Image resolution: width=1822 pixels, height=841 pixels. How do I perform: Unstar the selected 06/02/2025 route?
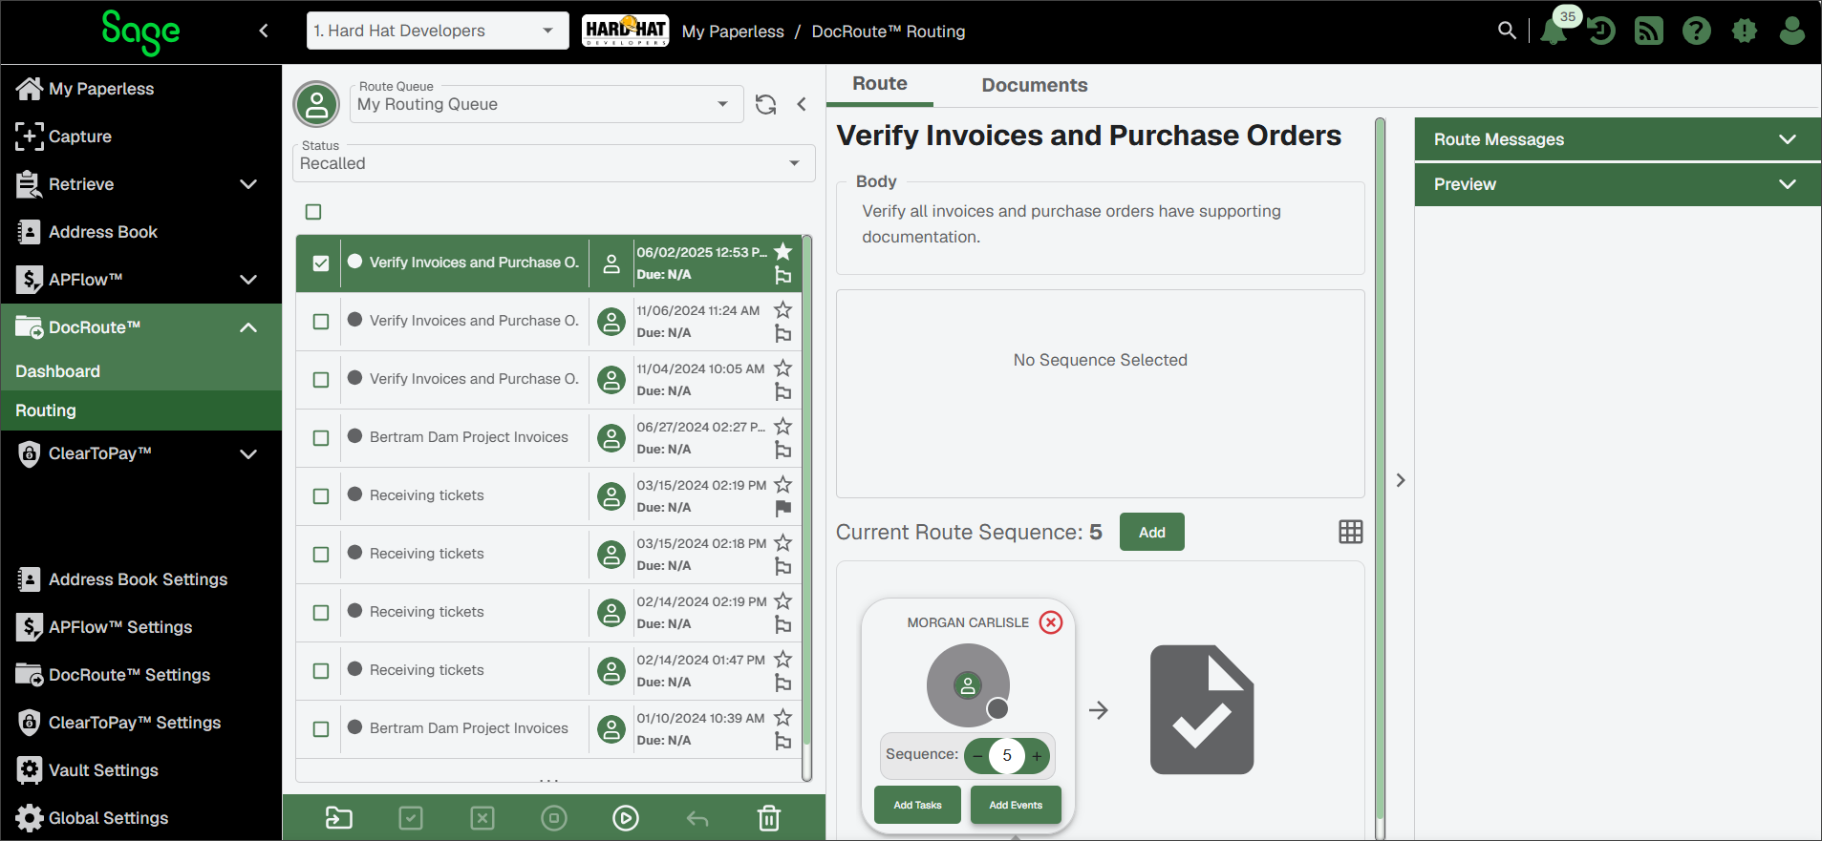782,251
